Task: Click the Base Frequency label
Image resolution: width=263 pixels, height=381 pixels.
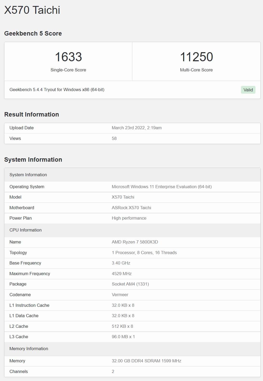Action: 25,263
